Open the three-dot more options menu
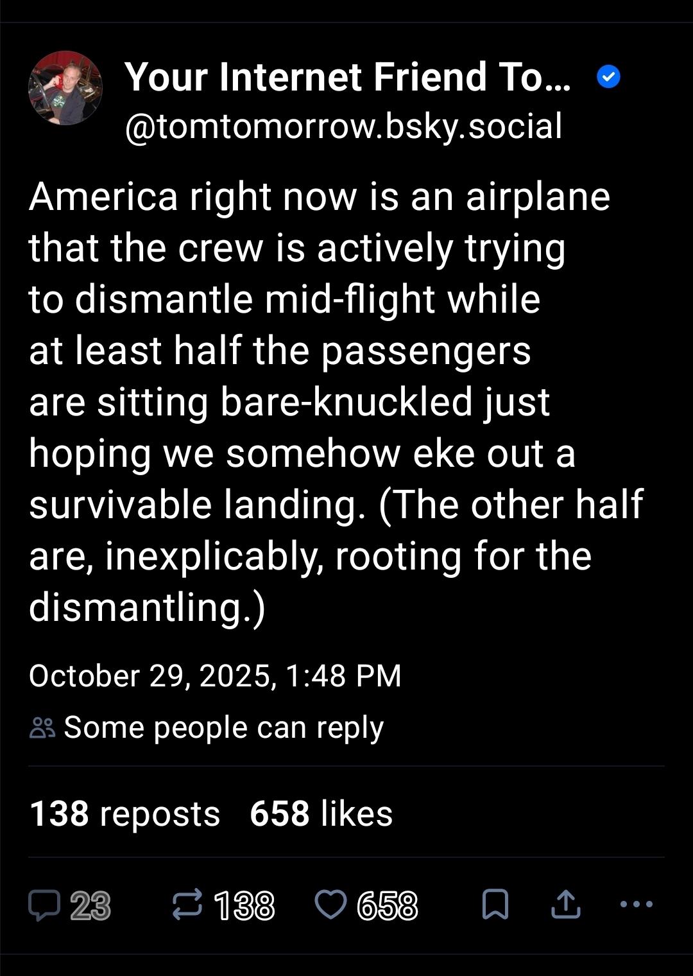 click(x=637, y=904)
